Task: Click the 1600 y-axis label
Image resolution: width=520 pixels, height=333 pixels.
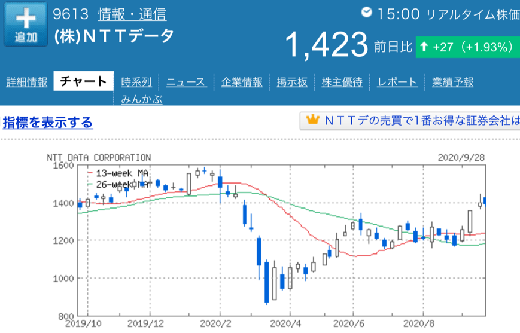Action: click(x=63, y=166)
